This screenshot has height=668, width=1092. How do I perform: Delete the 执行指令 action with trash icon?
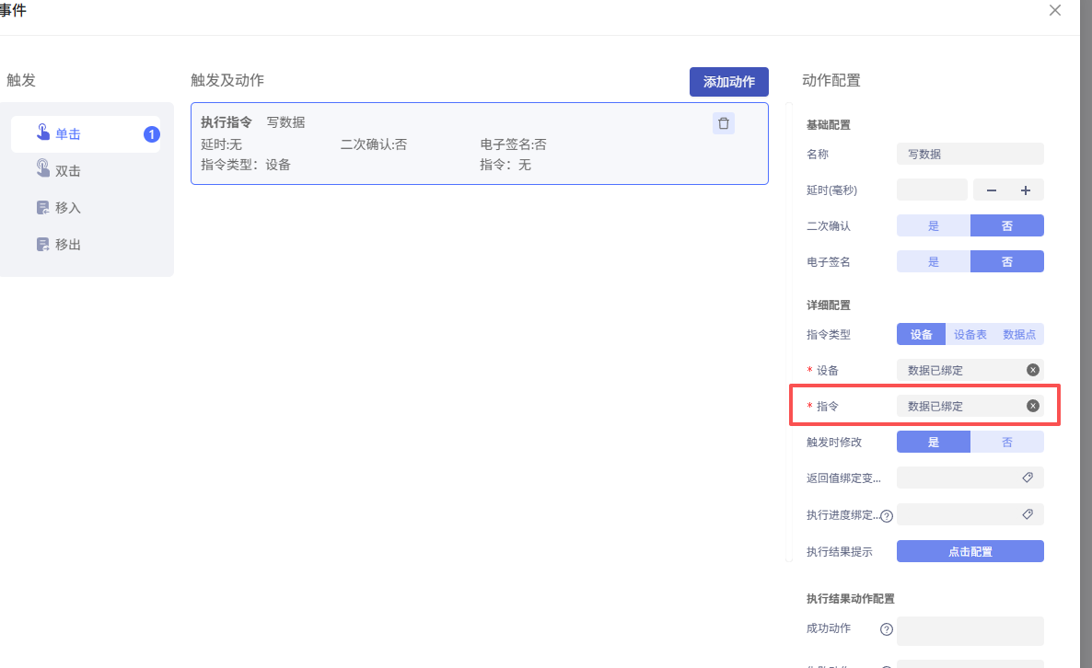click(723, 123)
